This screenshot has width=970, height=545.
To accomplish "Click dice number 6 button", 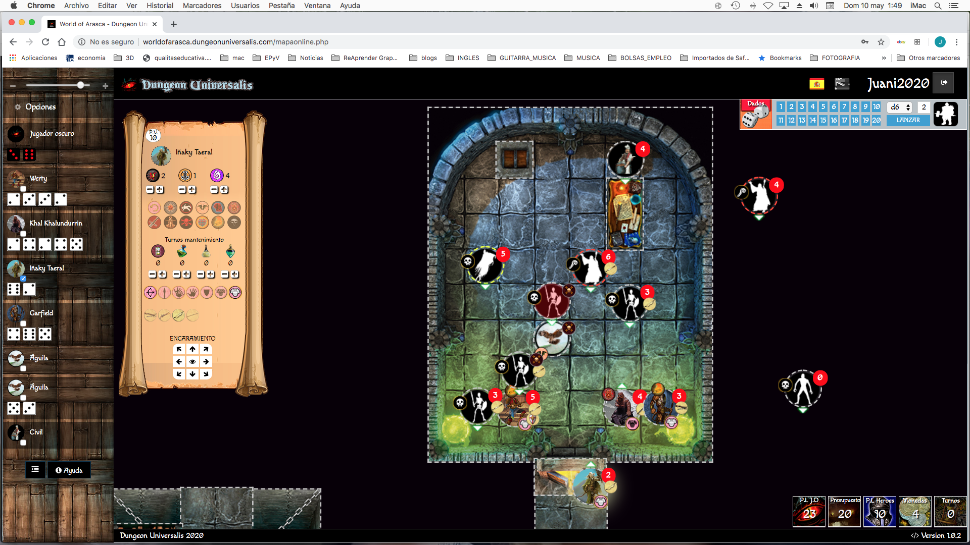I will click(834, 107).
